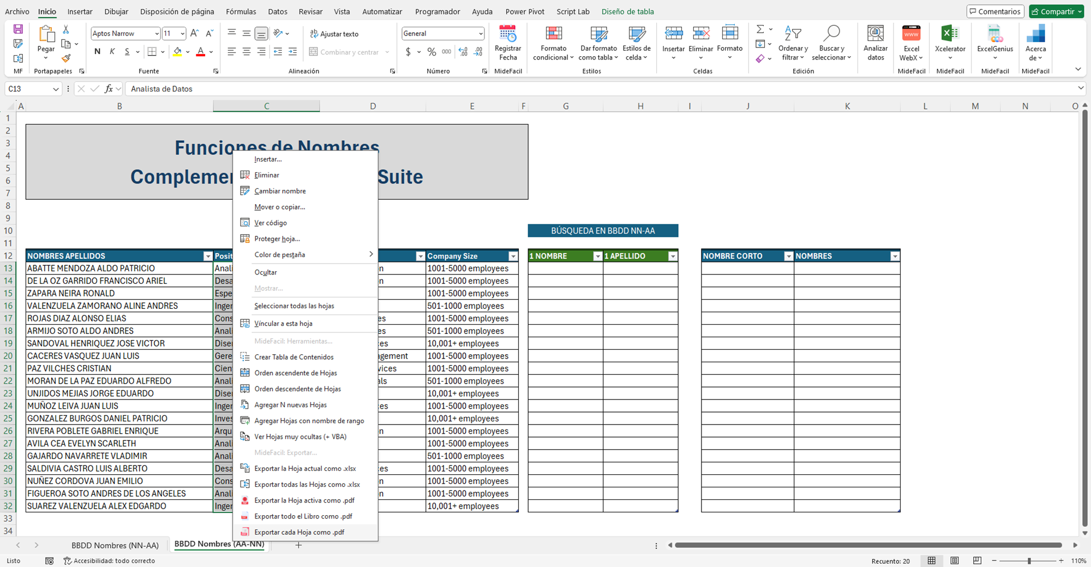The height and width of the screenshot is (567, 1091).
Task: Open the font name dropdown (Aptos Narrow)
Action: (x=157, y=34)
